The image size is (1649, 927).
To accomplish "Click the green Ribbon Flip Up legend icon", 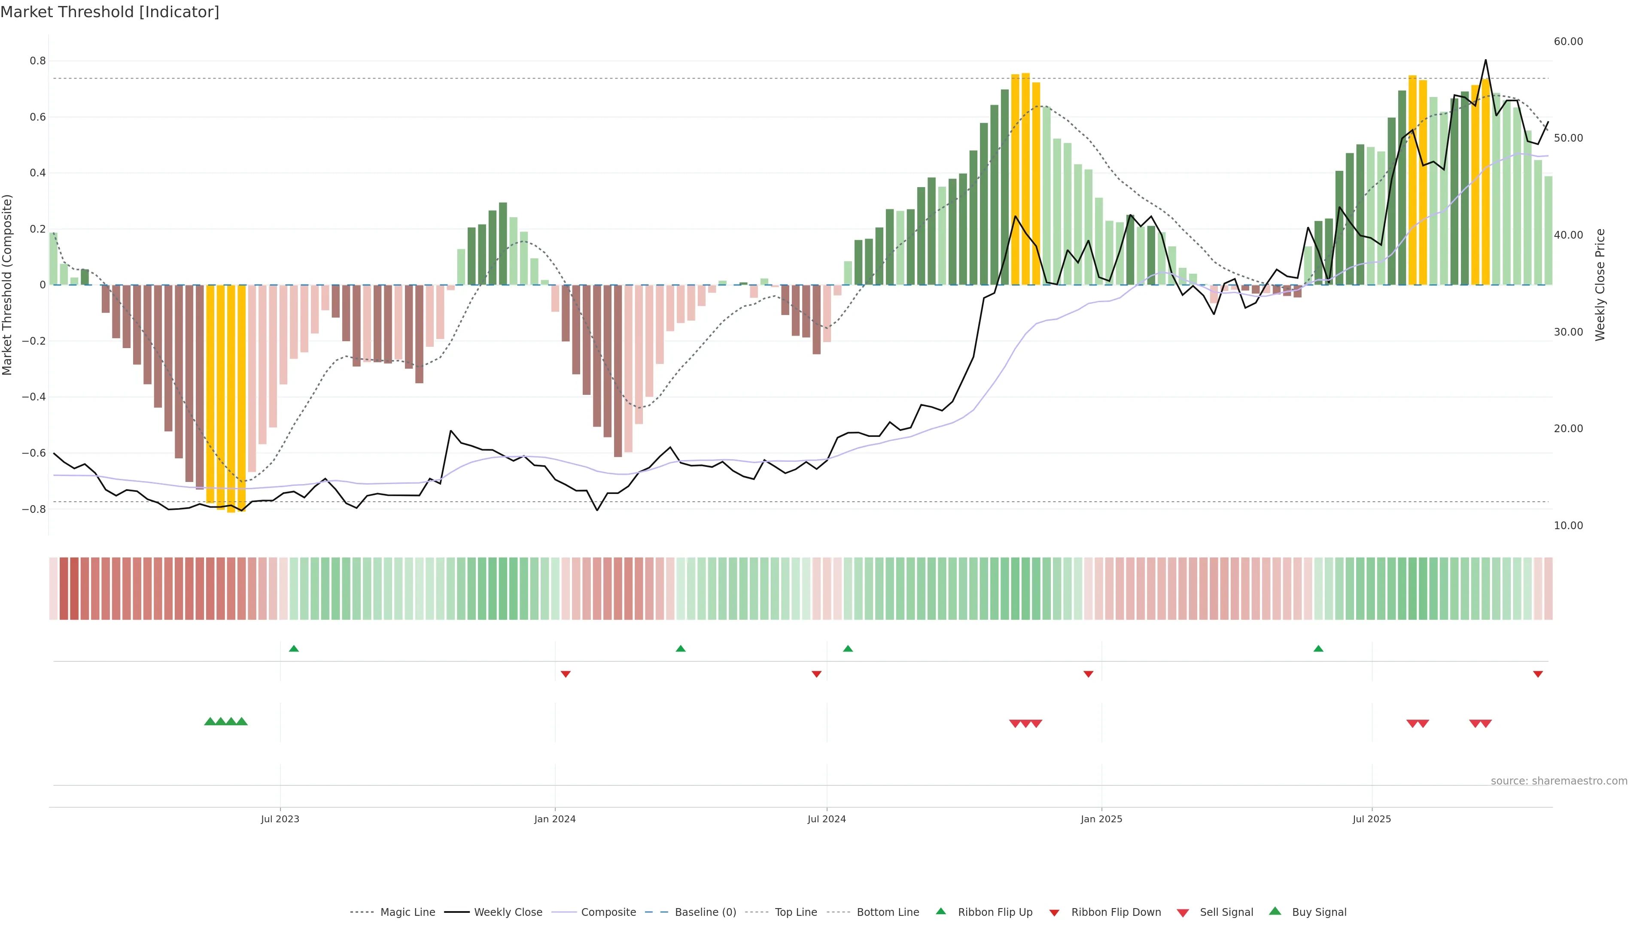I will pos(941,912).
